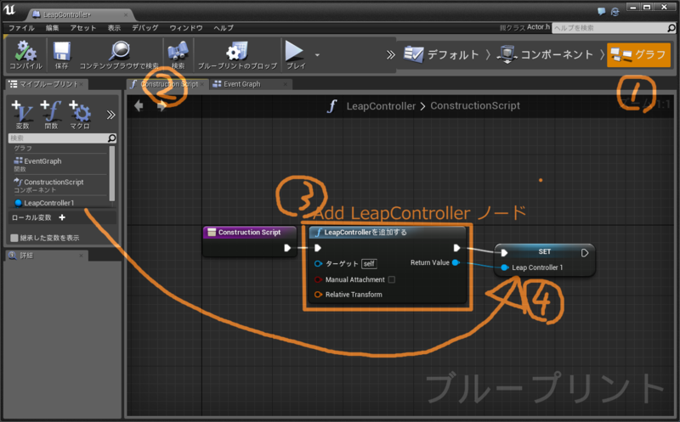The image size is (680, 422).
Task: Add new macro (マクロ)
Action: pyautogui.click(x=80, y=115)
